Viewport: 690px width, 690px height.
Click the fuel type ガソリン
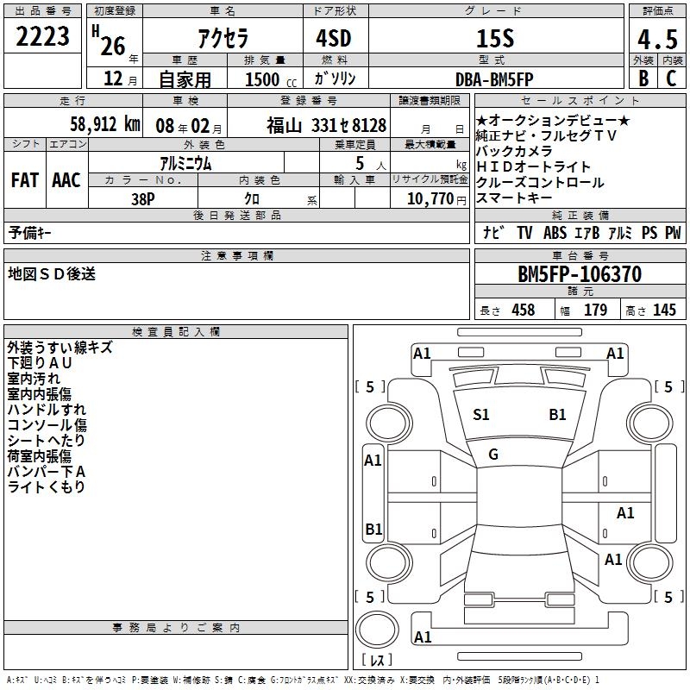pyautogui.click(x=335, y=78)
